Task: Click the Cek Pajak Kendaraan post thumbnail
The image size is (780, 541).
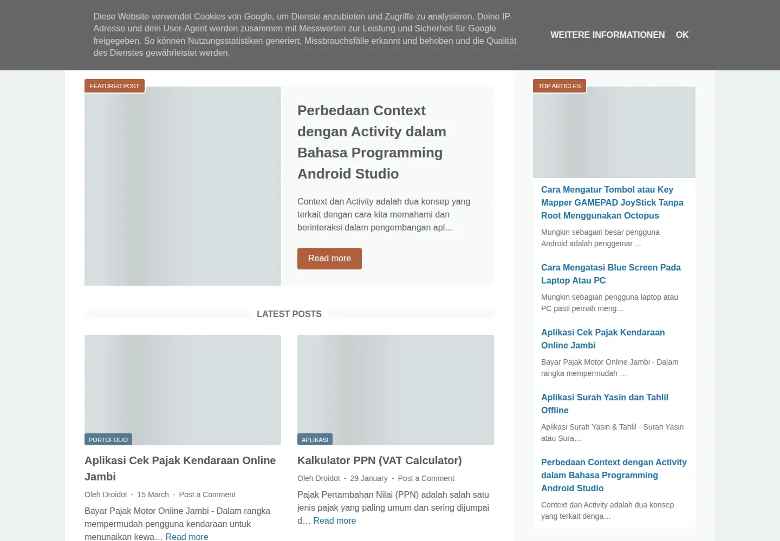Action: 183,390
